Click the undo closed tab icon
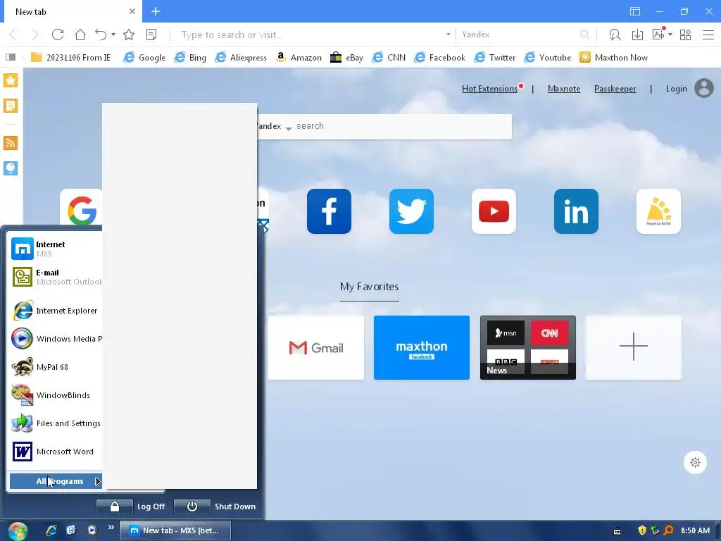Viewport: 721px width, 541px height. point(101,35)
